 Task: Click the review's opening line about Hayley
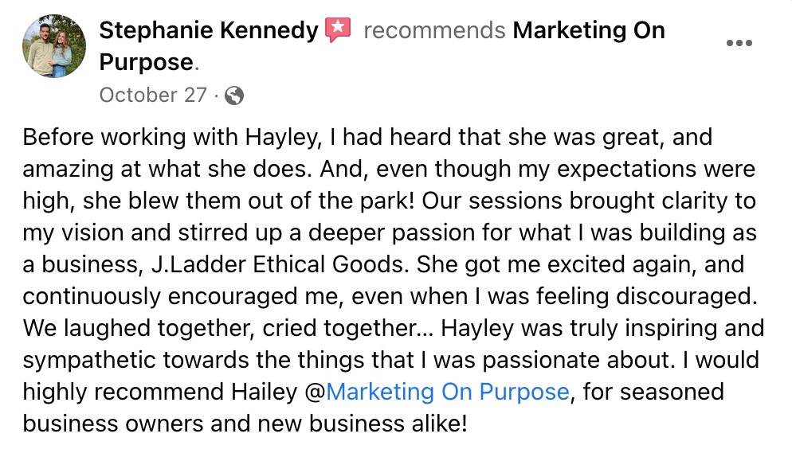pos(367,138)
